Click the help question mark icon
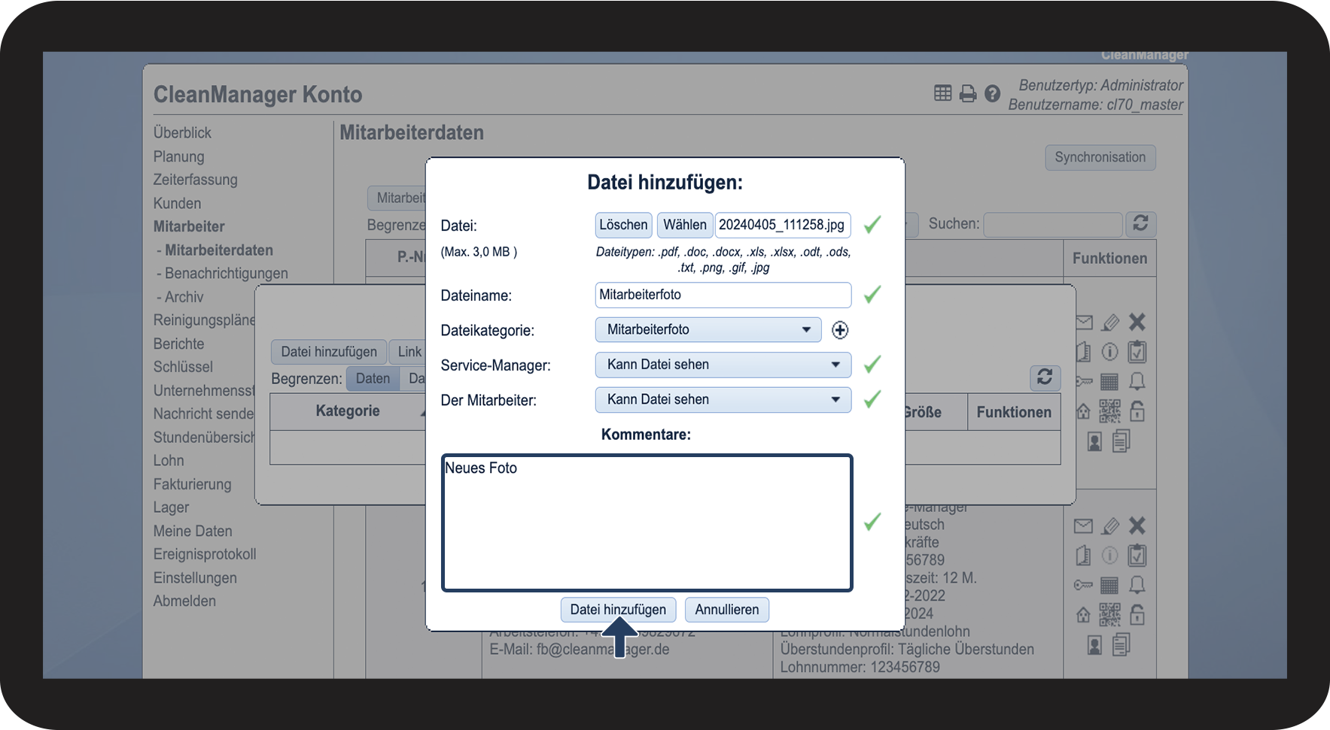This screenshot has height=730, width=1330. [x=992, y=93]
